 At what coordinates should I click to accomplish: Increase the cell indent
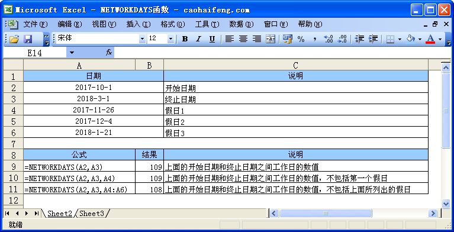pos(373,39)
